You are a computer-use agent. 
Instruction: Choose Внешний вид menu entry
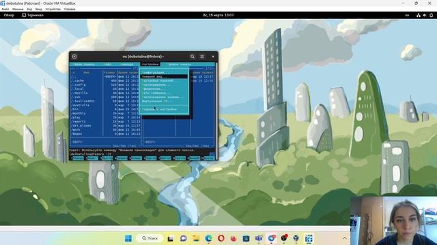tap(165, 77)
